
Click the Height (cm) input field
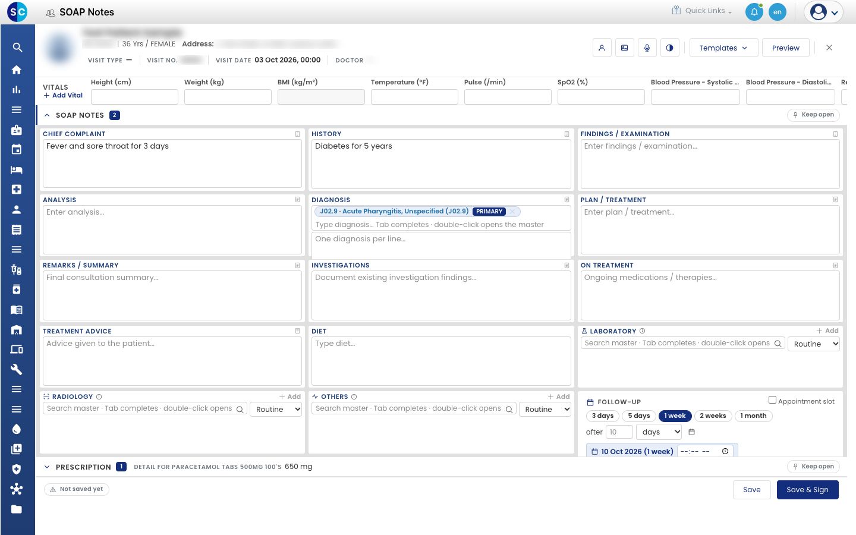[134, 97]
